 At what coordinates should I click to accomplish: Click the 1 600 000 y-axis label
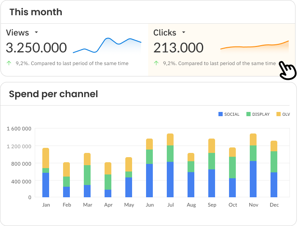19,129
